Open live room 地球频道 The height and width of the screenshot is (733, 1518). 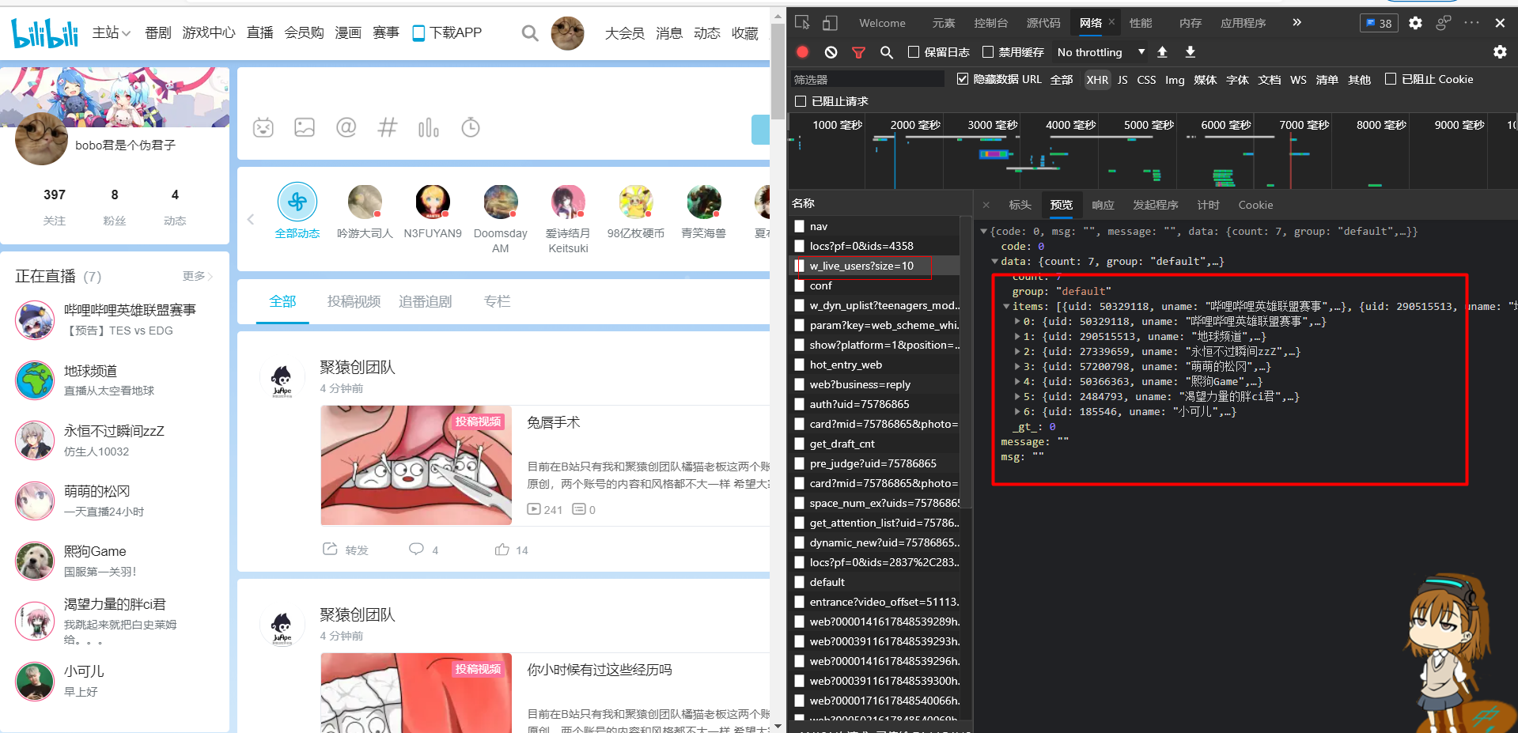click(x=90, y=371)
